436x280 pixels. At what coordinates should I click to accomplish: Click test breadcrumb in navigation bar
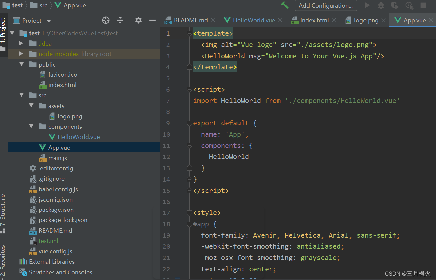pyautogui.click(x=13, y=5)
